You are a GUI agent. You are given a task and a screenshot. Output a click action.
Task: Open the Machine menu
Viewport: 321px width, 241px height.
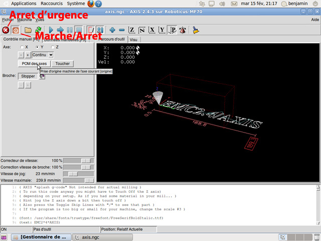(x=25, y=20)
